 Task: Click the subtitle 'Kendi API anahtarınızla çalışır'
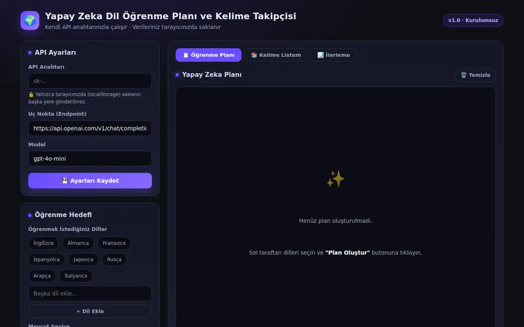86,27
